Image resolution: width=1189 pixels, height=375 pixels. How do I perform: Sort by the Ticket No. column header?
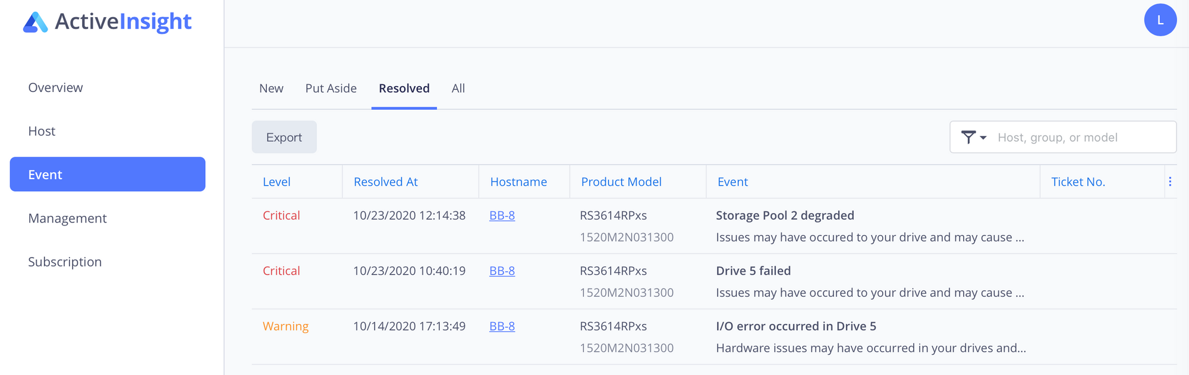coord(1078,182)
